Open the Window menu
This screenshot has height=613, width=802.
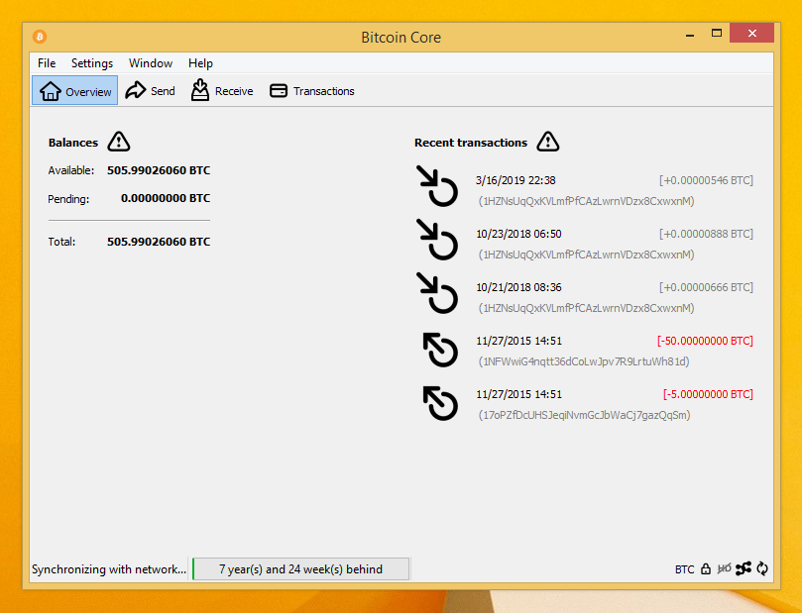pyautogui.click(x=151, y=62)
